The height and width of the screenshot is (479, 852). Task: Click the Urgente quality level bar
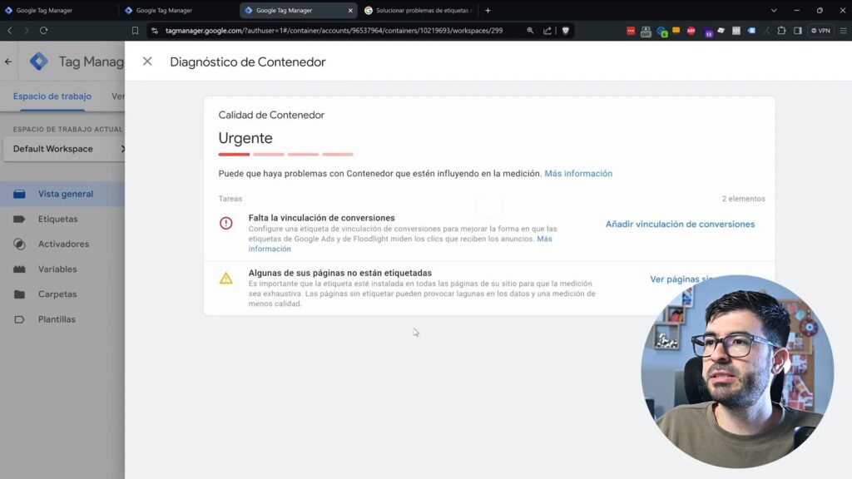point(286,154)
